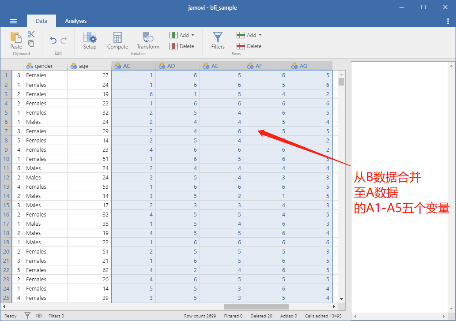Click the horizontal scrollbar thumb
This screenshot has height=321, width=456.
tap(256, 306)
